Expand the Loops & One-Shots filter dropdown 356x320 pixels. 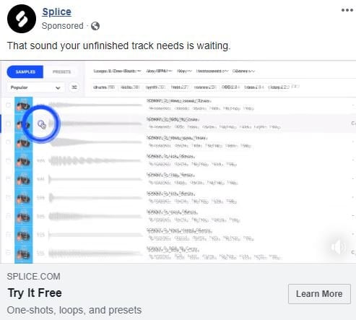[117, 71]
